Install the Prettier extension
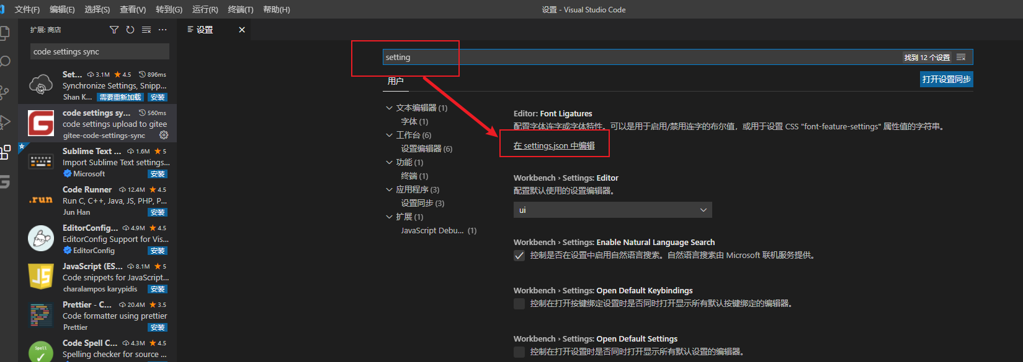Viewport: 1023px width, 362px height. [158, 327]
